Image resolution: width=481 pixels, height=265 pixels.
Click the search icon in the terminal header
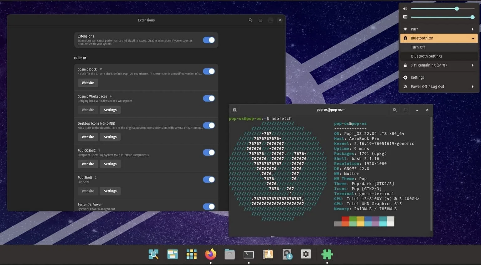click(x=395, y=110)
